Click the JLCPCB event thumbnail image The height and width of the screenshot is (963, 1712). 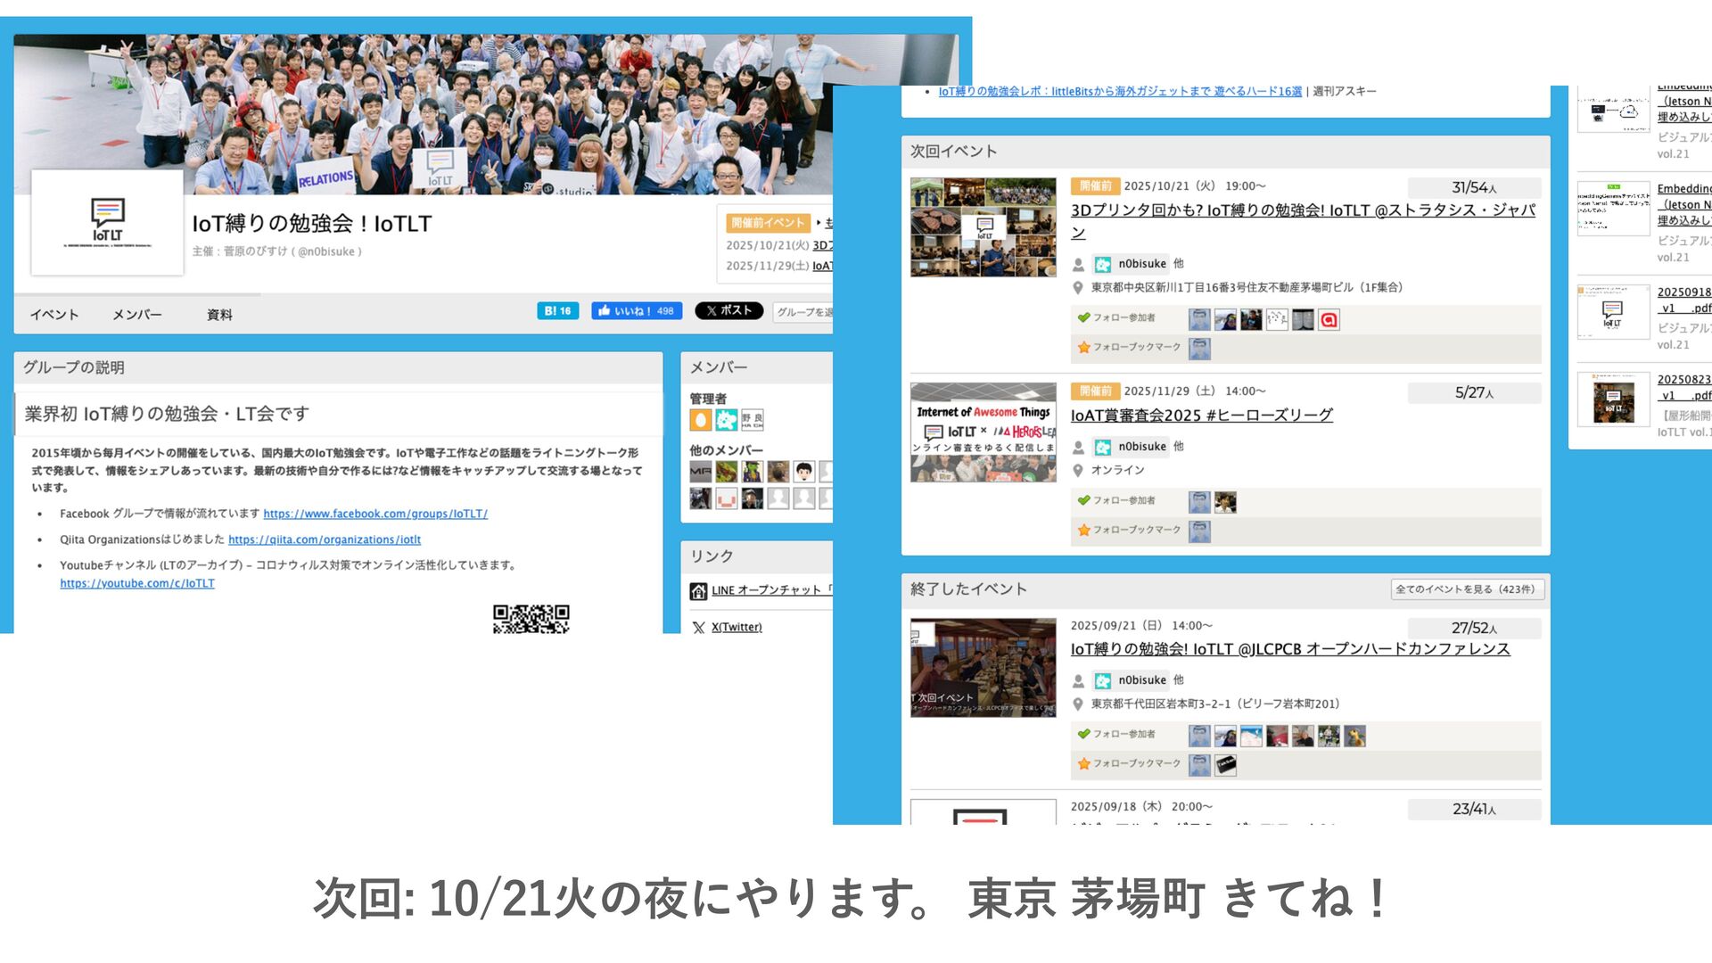pyautogui.click(x=983, y=667)
